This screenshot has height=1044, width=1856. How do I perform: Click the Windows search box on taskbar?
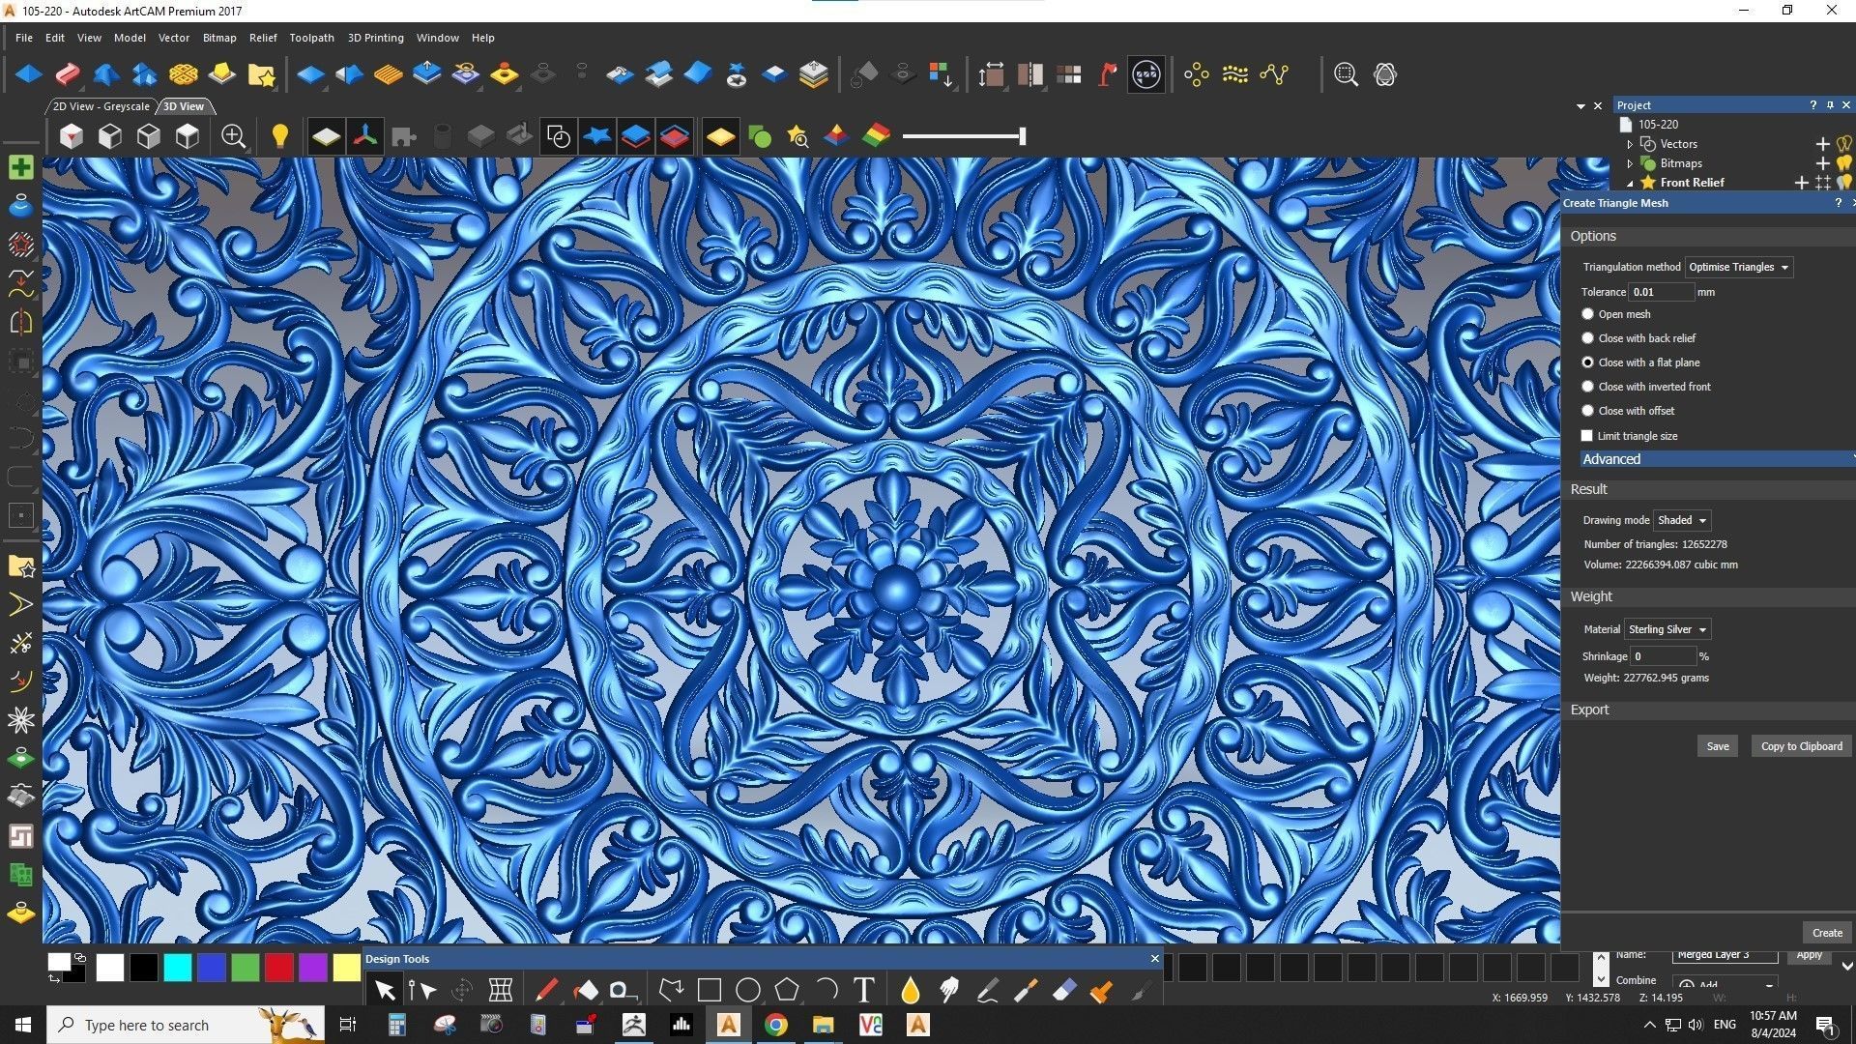(186, 1025)
